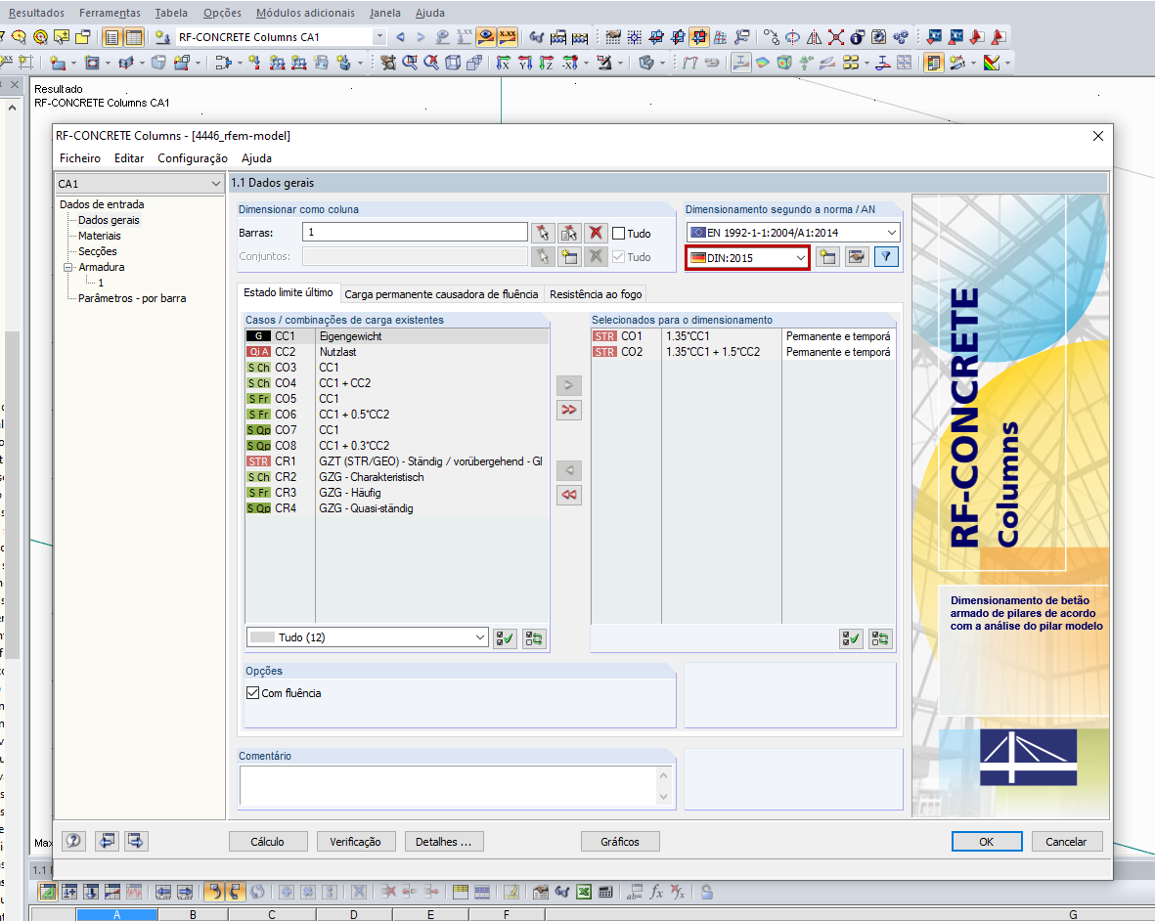Open national annex settings icon beside DIN:2015
The image size is (1155, 921).
click(x=856, y=257)
